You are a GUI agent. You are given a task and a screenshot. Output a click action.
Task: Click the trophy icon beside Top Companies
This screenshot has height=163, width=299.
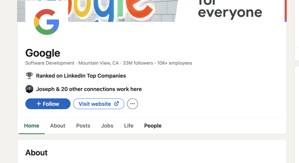tap(29, 76)
